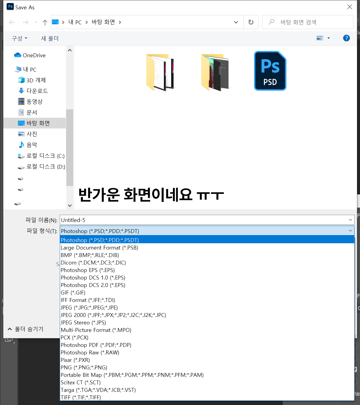Open the view options dropdown arrow
Viewport: 360px width, 405px height.
328,38
